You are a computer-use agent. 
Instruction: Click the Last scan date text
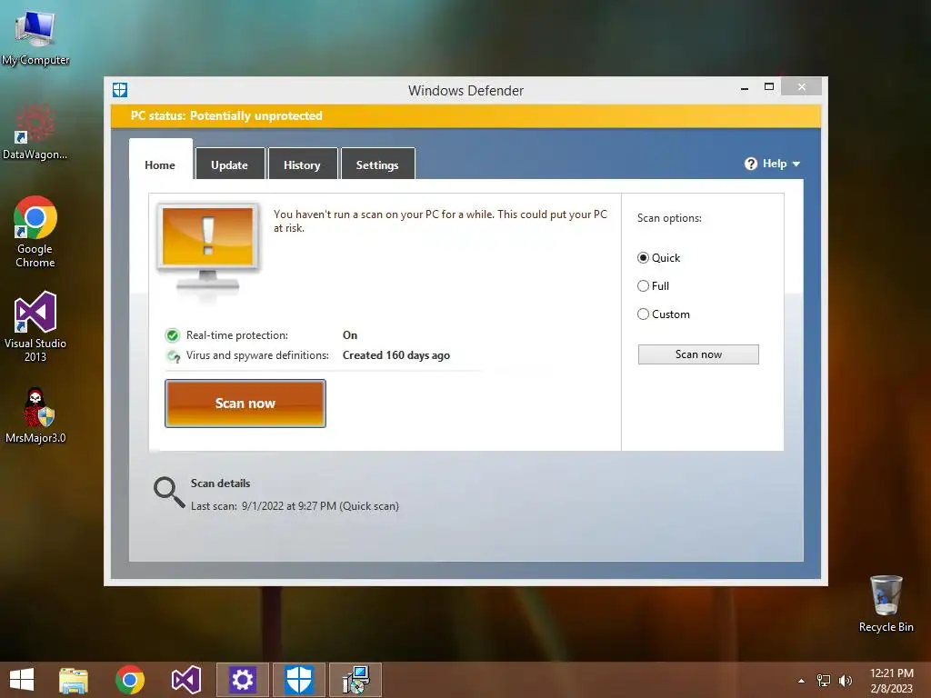click(x=295, y=505)
